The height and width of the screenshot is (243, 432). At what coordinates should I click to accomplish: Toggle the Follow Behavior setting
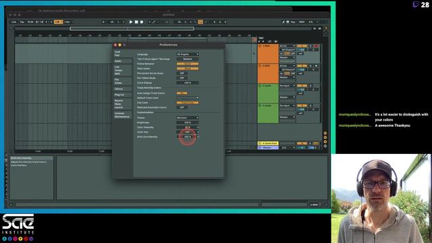click(188, 63)
